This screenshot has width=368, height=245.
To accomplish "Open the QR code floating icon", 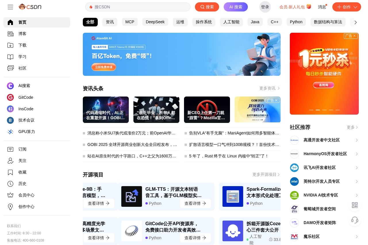I will click(355, 205).
